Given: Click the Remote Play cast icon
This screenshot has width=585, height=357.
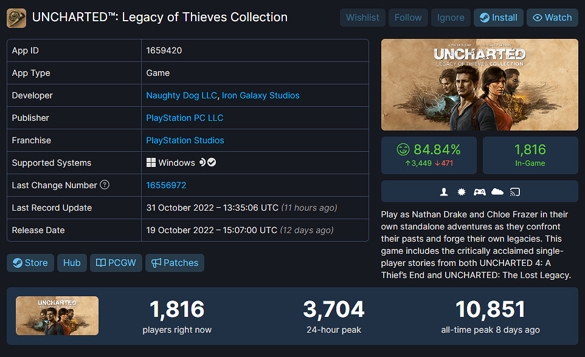Looking at the screenshot, I should click(x=515, y=192).
